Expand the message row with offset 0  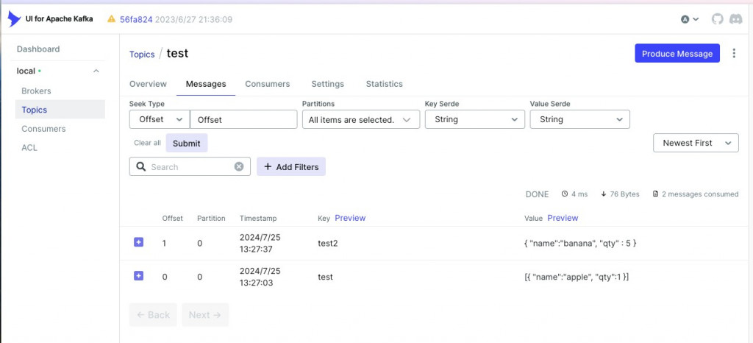point(139,276)
